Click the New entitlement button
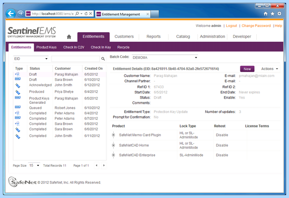Screen dimensions: 289x198 (247, 69)
